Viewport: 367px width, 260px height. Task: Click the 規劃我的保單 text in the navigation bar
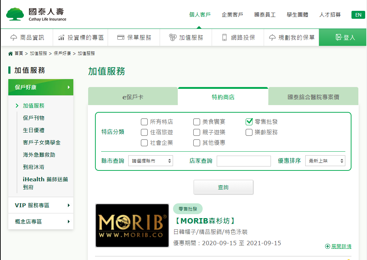(x=297, y=38)
